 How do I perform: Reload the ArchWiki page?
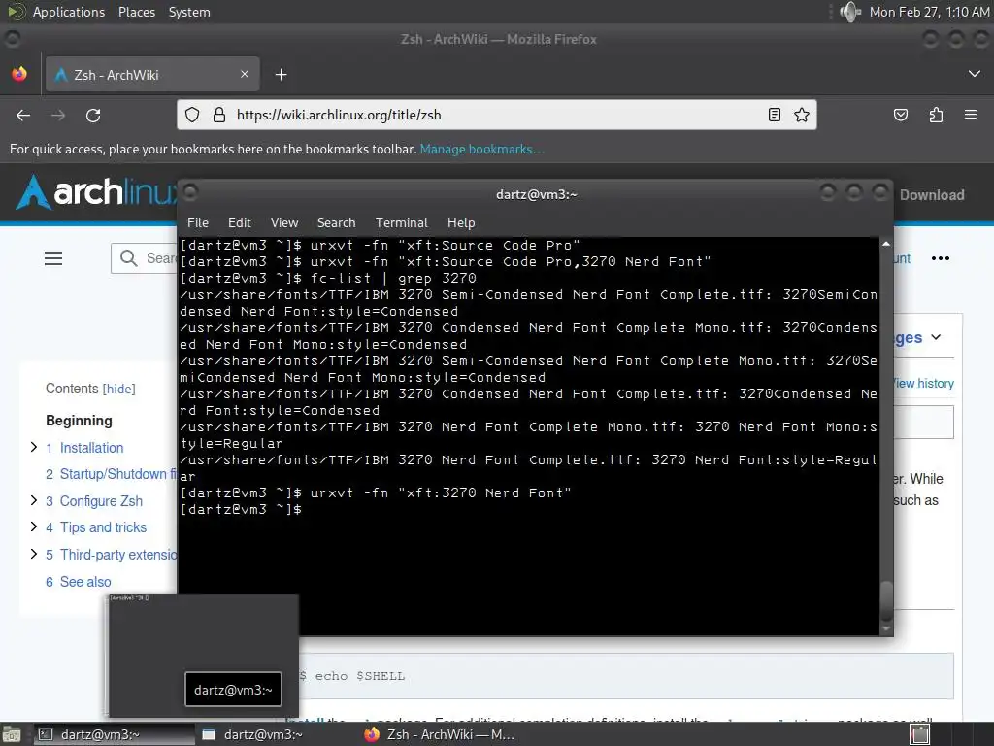coord(93,116)
